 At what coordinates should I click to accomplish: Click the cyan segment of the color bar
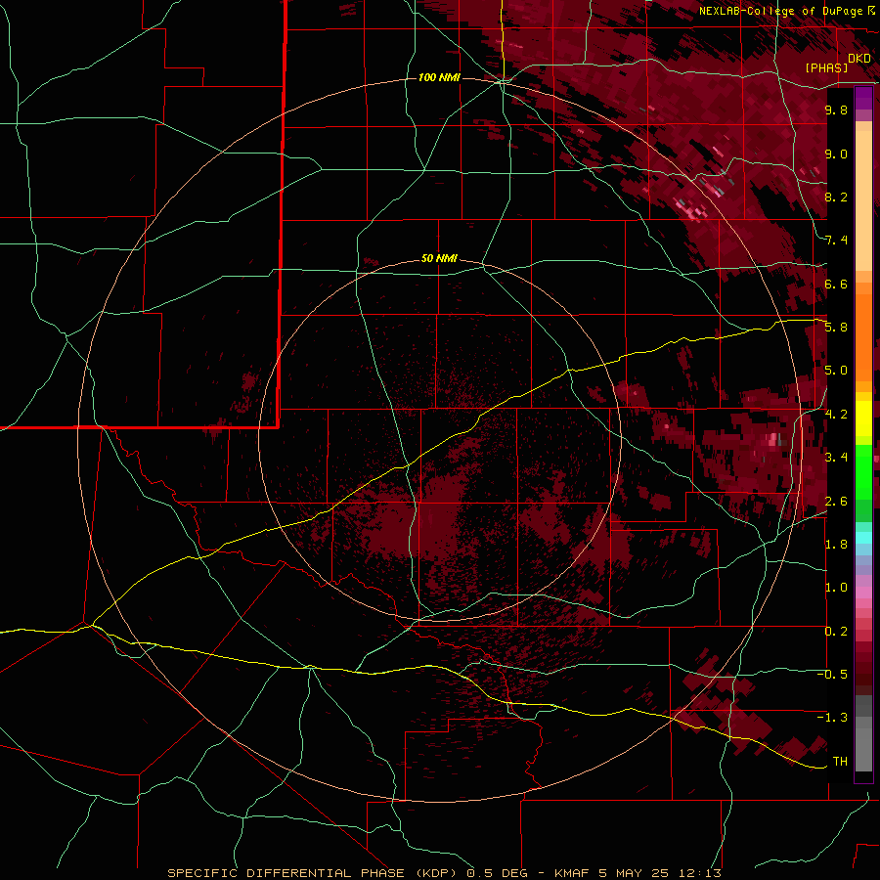click(863, 537)
